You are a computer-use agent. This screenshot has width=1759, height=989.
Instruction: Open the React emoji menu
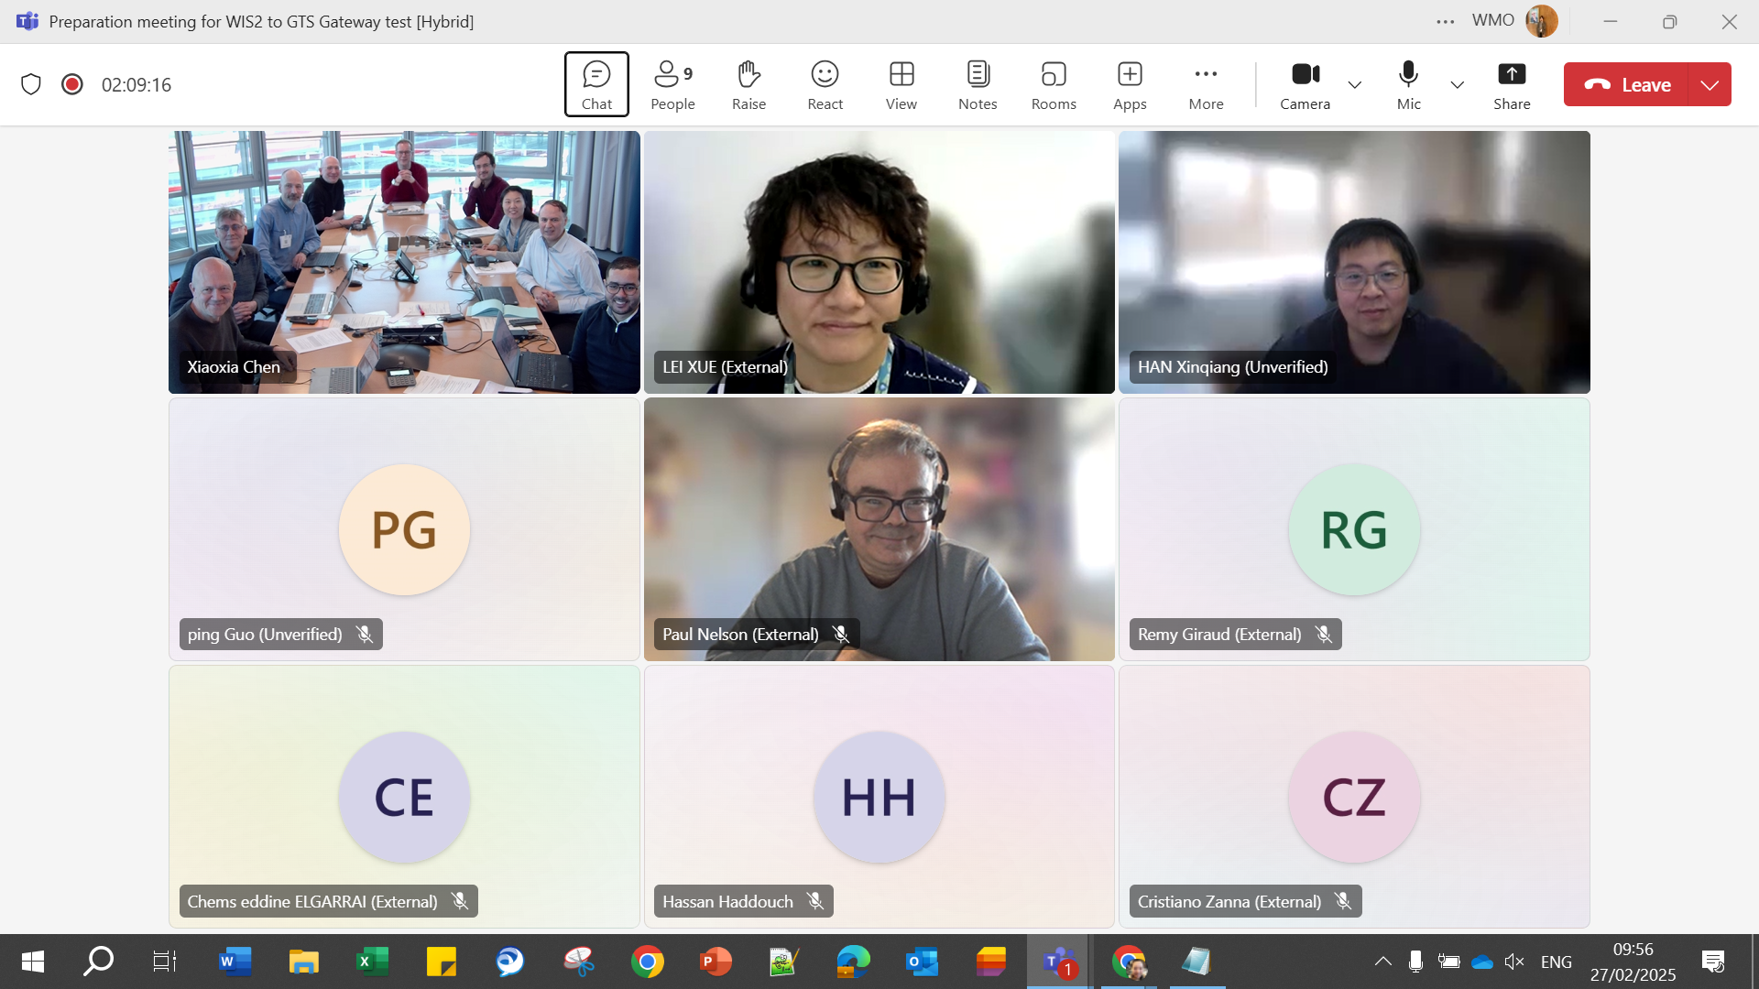(825, 84)
